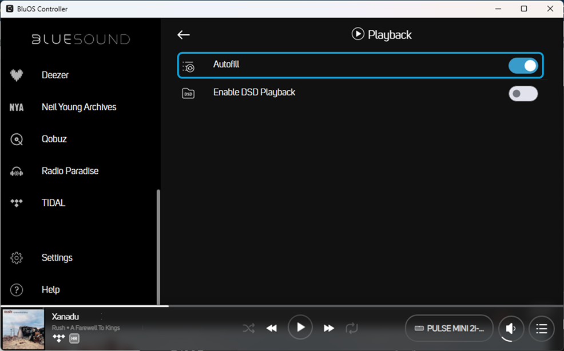Viewport: 564px width, 351px height.
Task: Click the Help question mark icon
Action: click(x=17, y=290)
